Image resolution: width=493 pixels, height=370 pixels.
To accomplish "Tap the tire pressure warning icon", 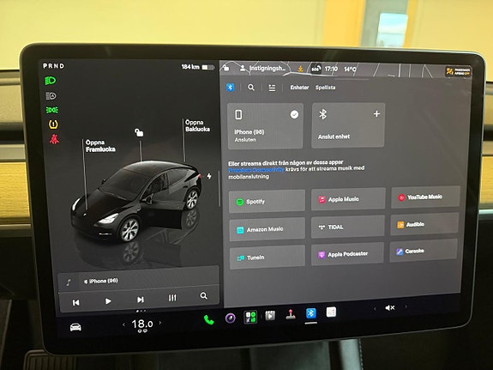I will pyautogui.click(x=53, y=124).
